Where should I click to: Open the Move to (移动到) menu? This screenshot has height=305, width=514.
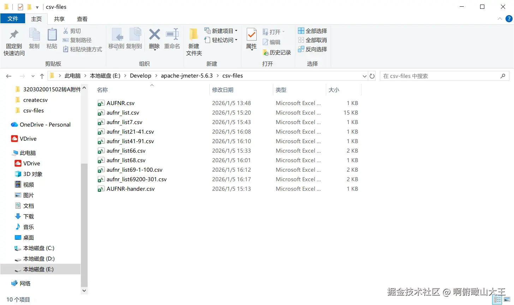pos(116,39)
